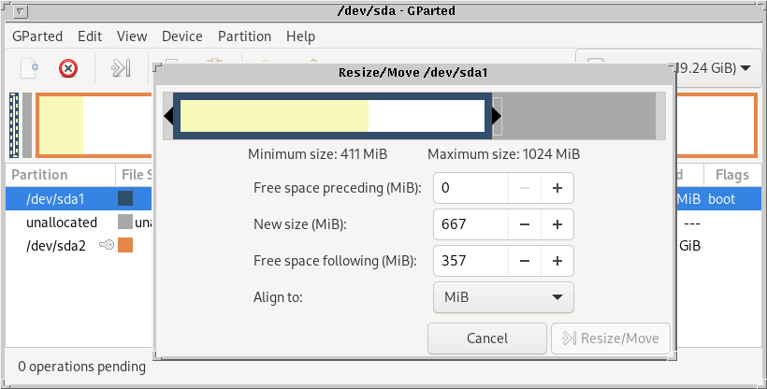Increase New size with plus button

(x=557, y=224)
